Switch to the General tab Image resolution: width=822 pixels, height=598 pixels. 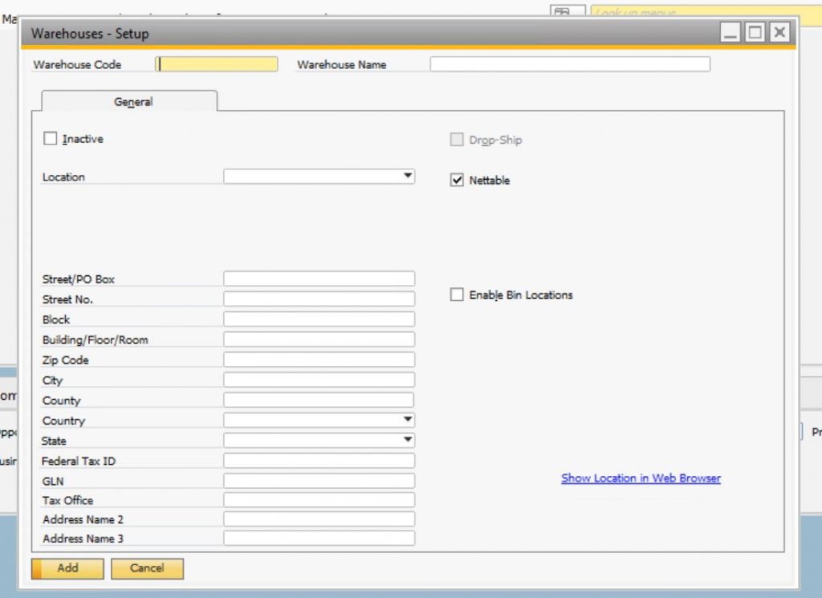[x=132, y=102]
